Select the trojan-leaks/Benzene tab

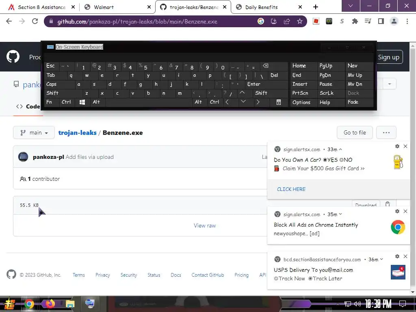coord(193,7)
